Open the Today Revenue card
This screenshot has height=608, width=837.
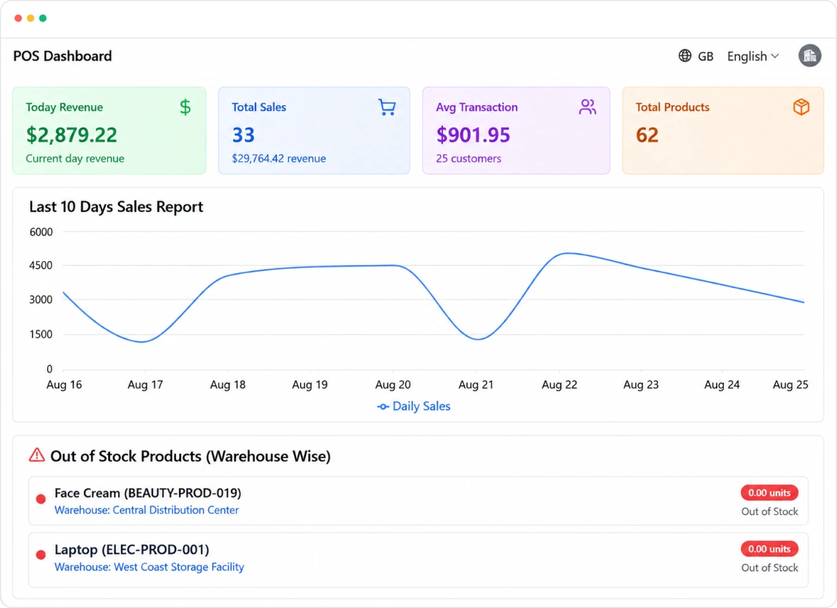[109, 131]
